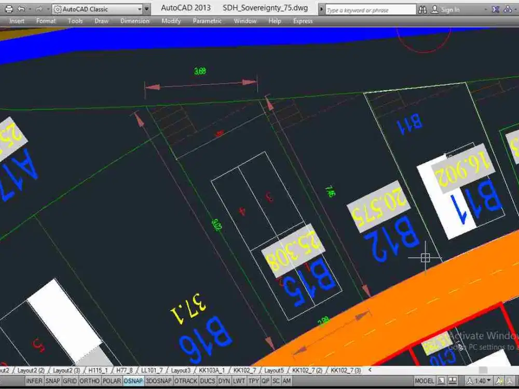Viewport: 519px width, 389px height.
Task: Click the Plot (printer) icon
Action: pyautogui.click(x=9, y=9)
